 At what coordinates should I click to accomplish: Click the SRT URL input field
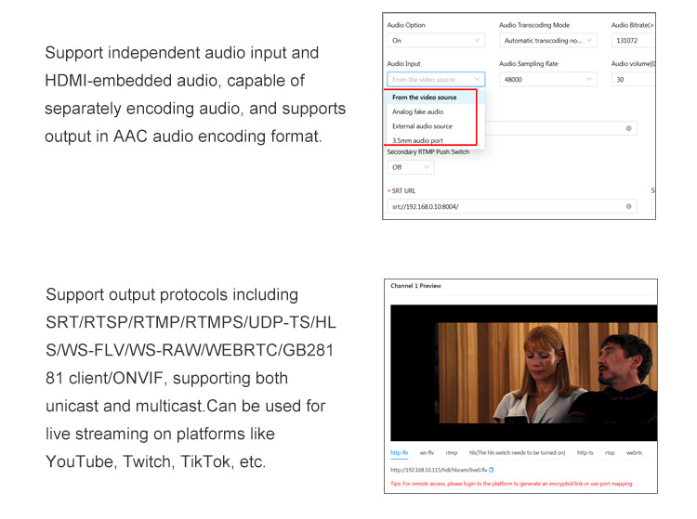(x=512, y=206)
